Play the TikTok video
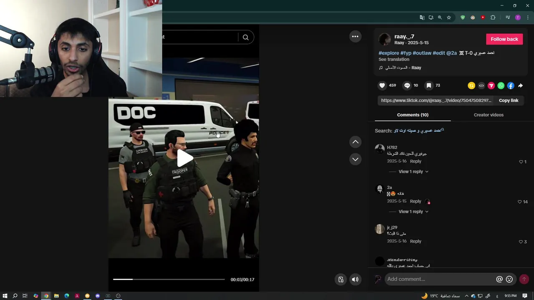The image size is (534, 300). click(x=185, y=158)
